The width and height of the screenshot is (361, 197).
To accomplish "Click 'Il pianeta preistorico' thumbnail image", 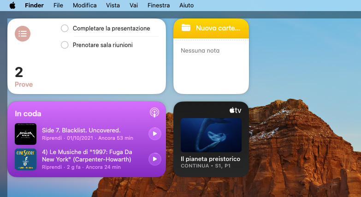I will (211, 135).
